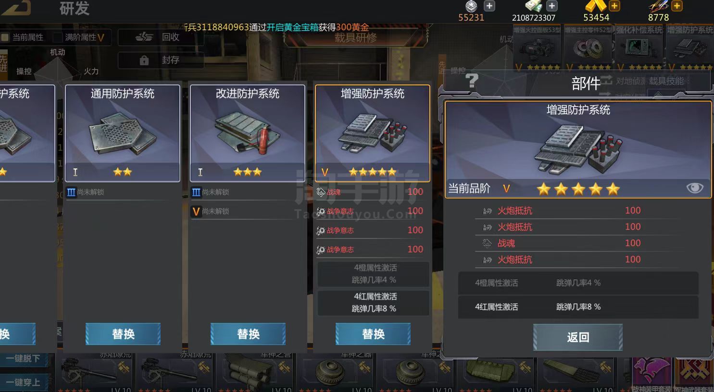
Task: Add cash with the plus icon
Action: [x=552, y=6]
